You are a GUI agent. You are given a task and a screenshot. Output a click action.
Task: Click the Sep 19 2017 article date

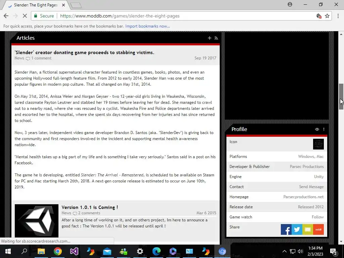point(205,58)
